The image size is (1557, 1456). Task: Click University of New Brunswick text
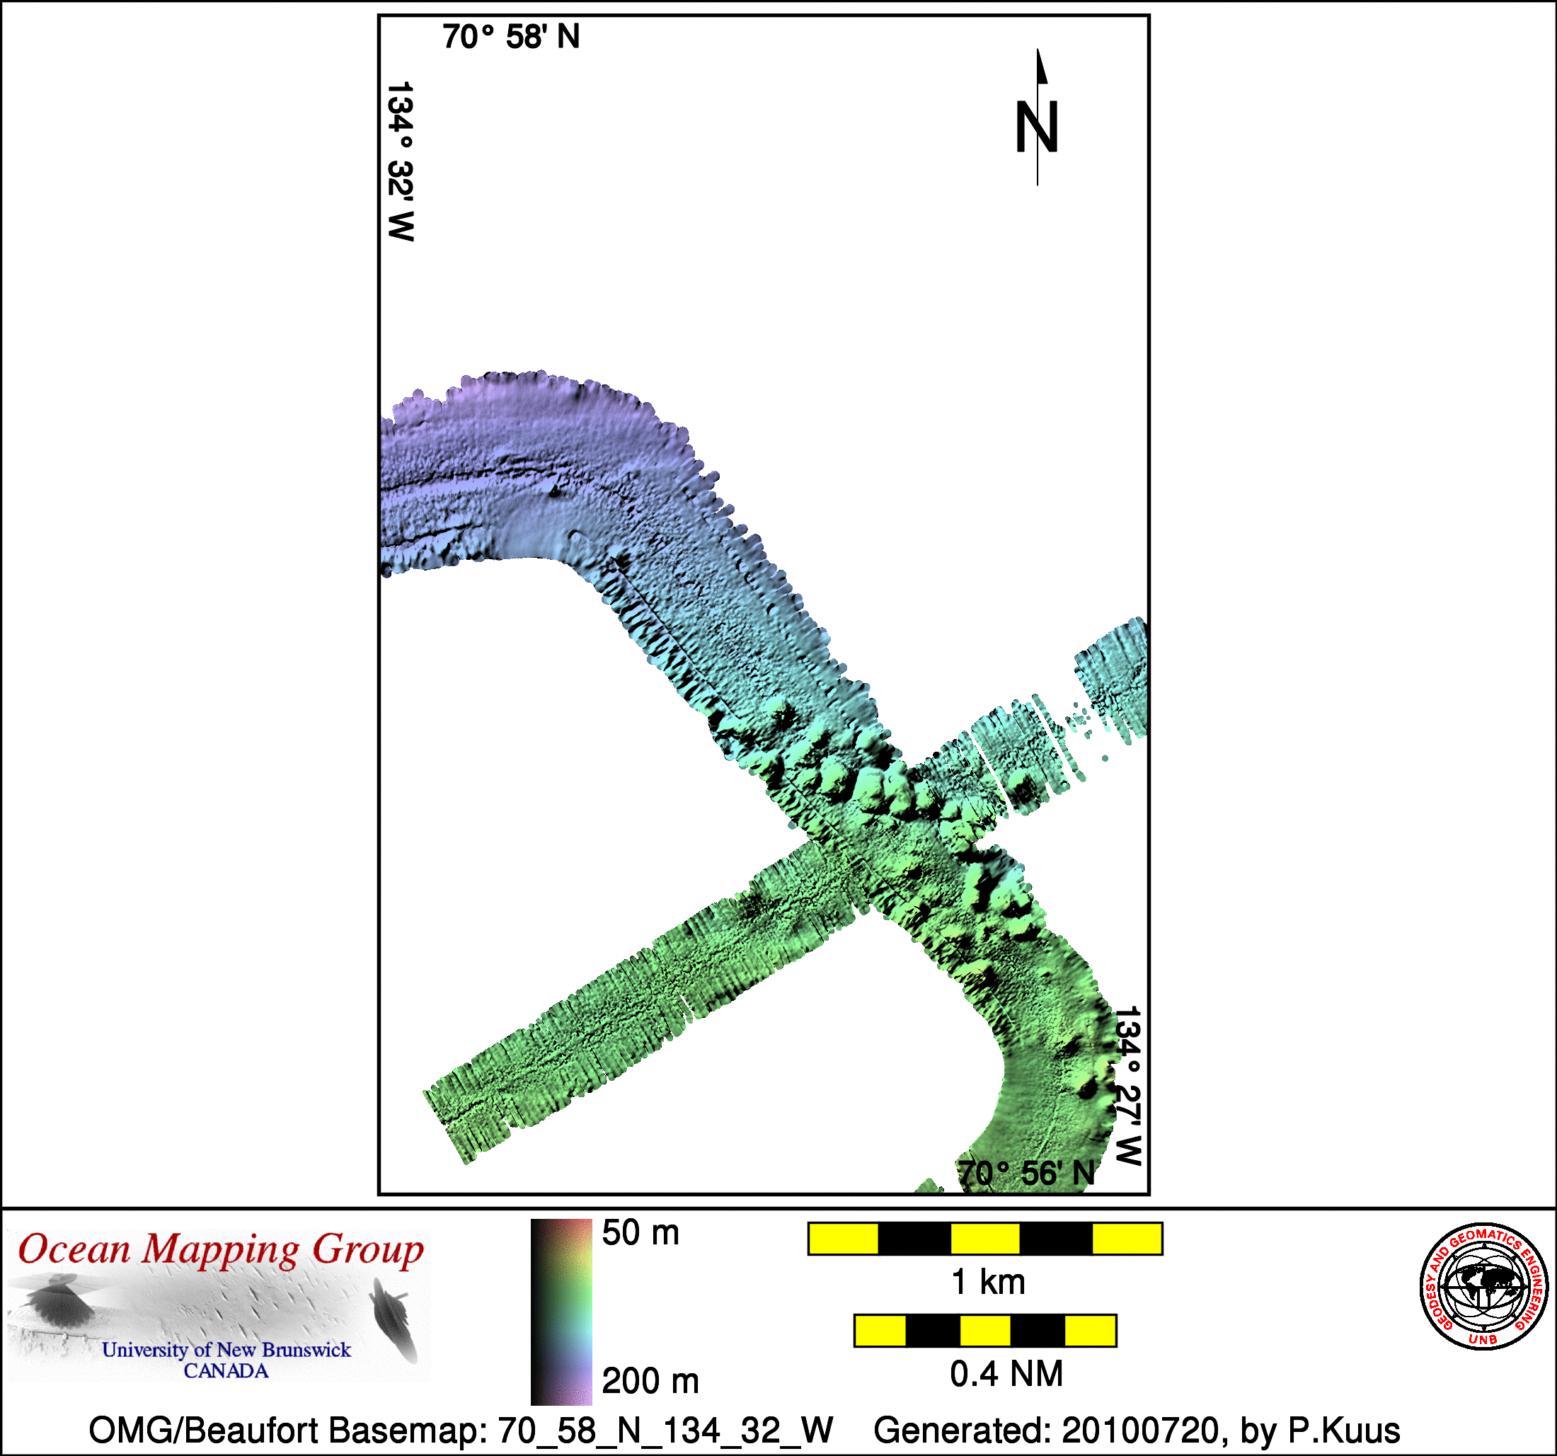226,1350
